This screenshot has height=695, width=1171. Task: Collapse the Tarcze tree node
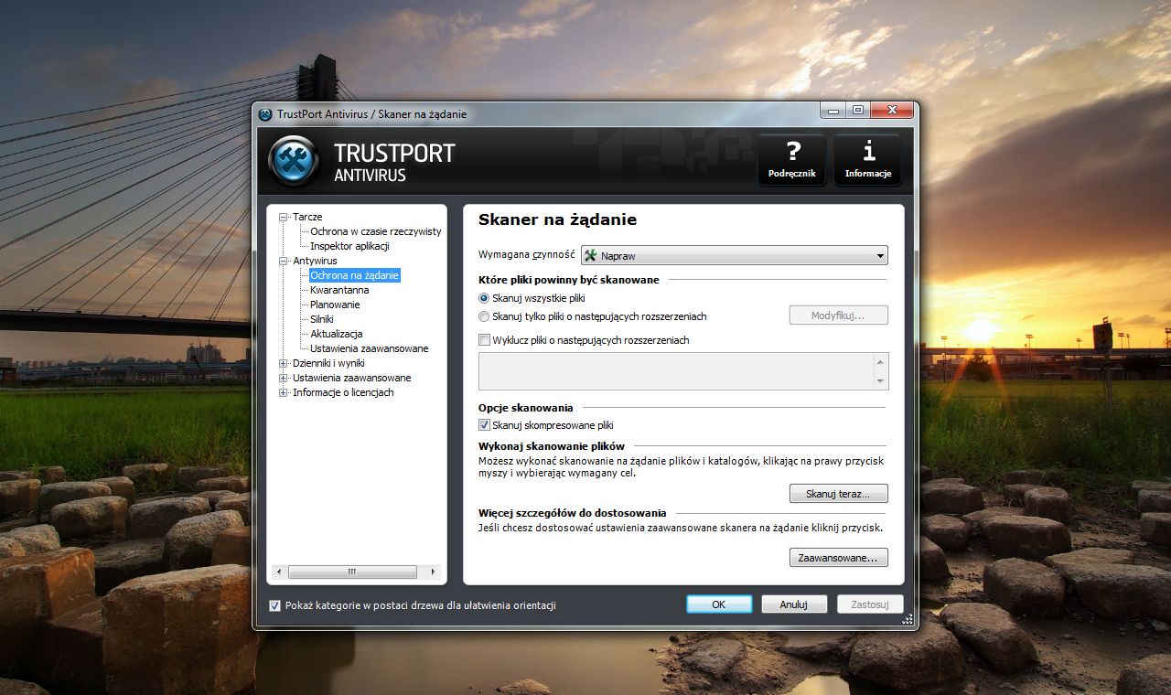point(283,217)
